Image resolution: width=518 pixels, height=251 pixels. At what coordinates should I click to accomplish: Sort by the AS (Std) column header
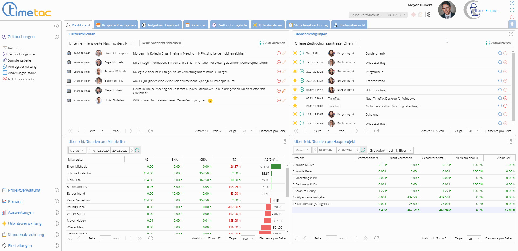271,160
